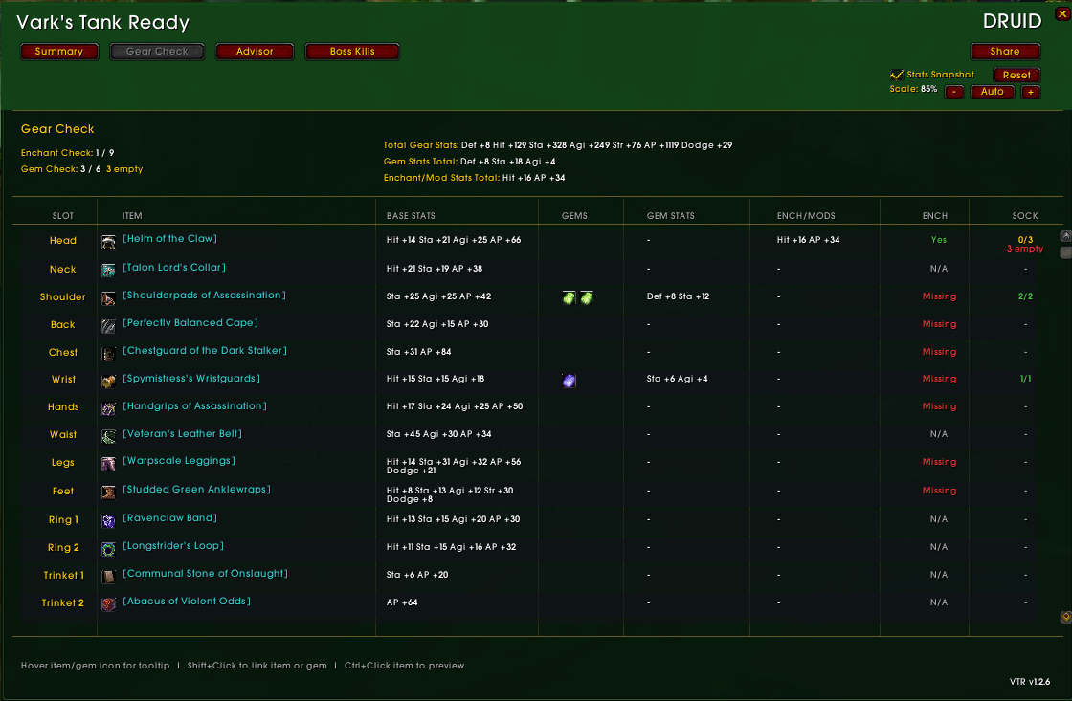Toggle the Stats Snapshot checkbox

coord(896,75)
